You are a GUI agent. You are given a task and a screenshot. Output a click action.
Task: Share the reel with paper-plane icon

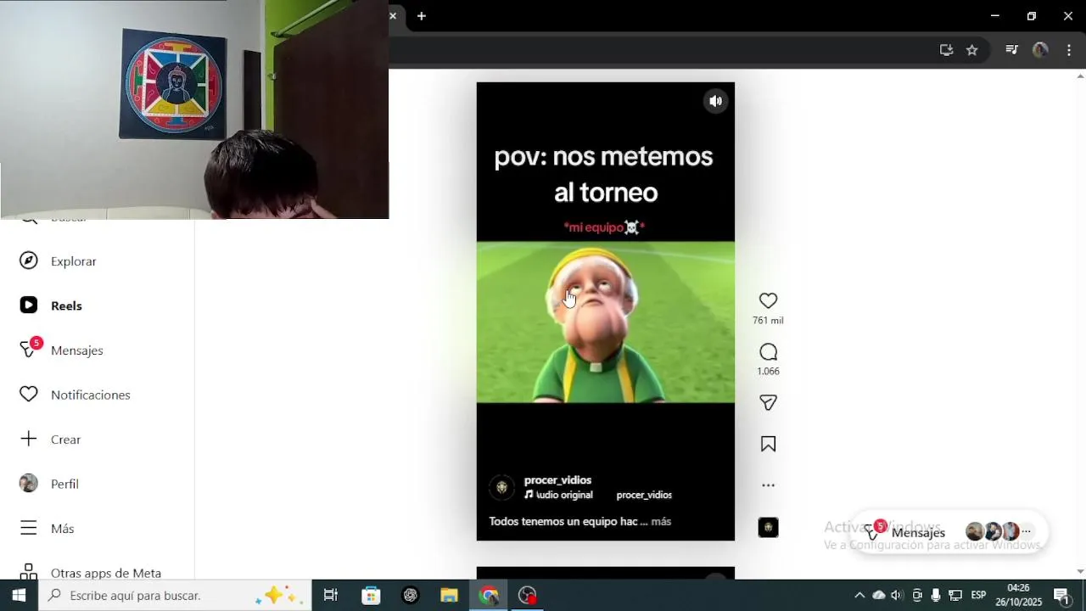point(768,403)
